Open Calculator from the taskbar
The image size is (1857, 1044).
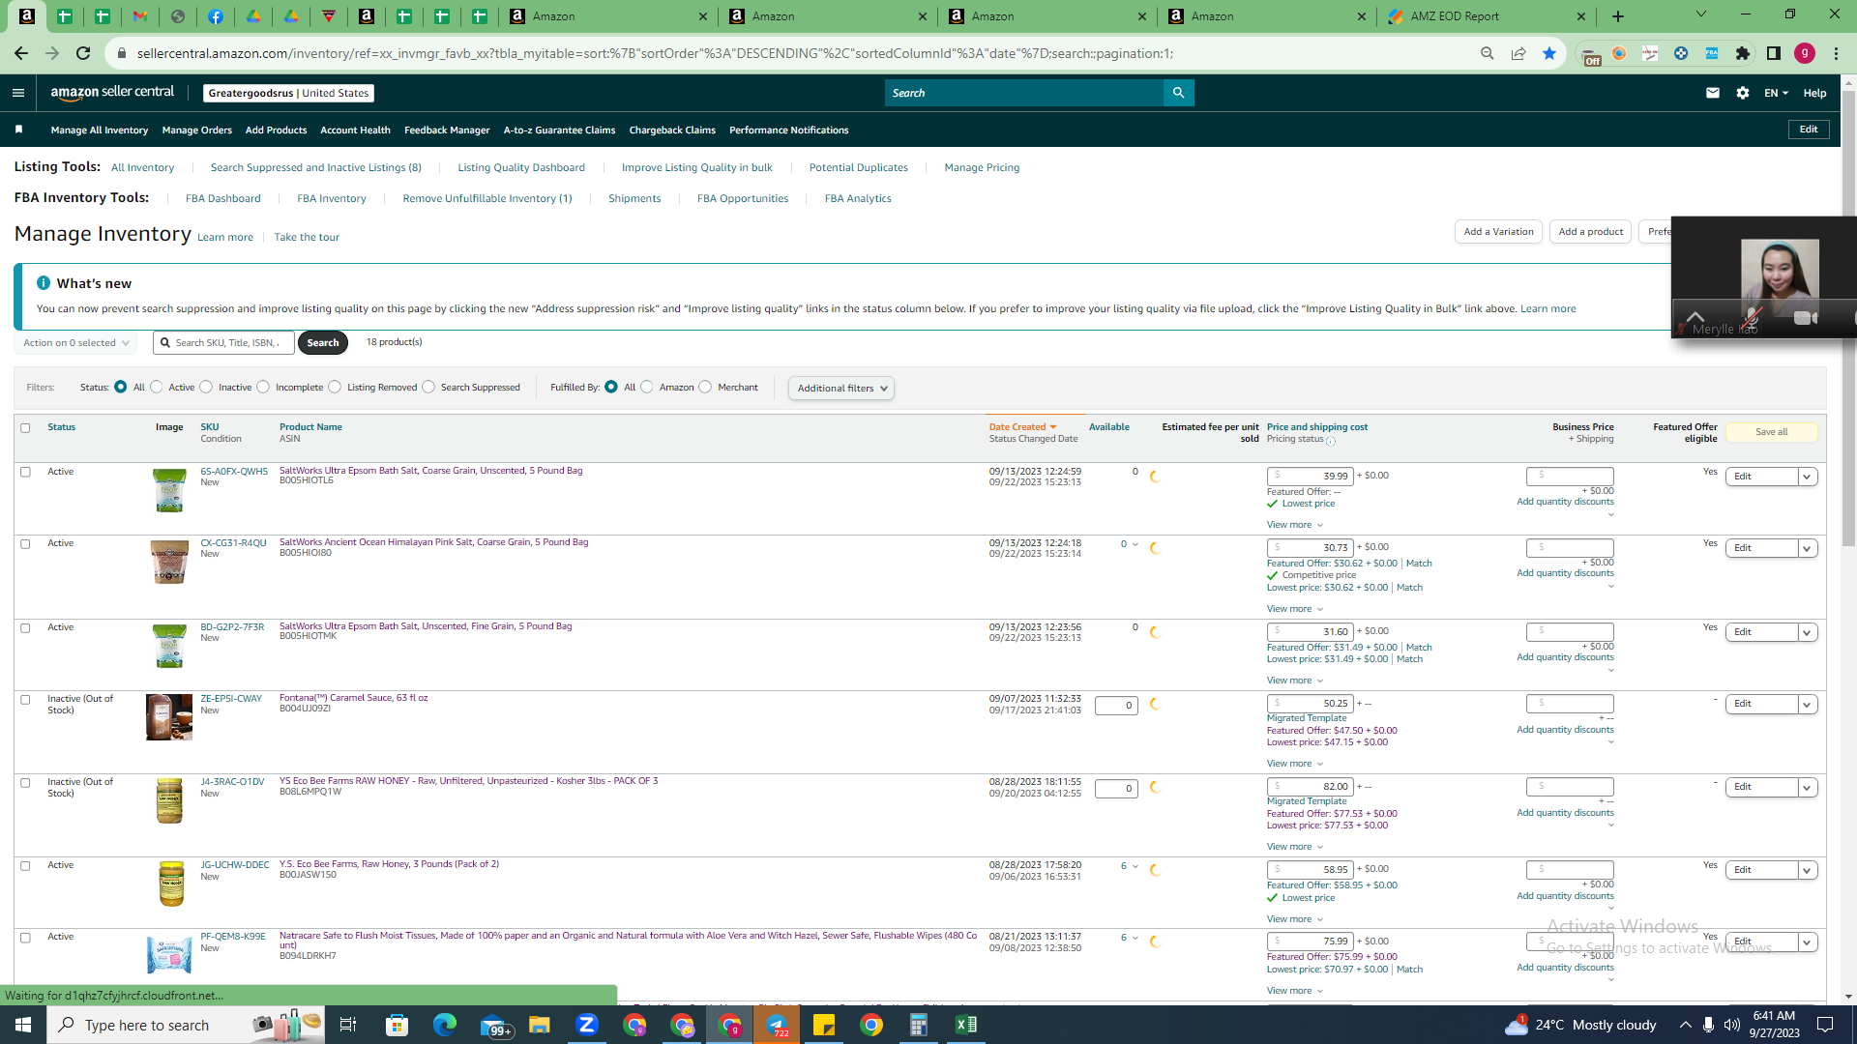click(x=918, y=1025)
